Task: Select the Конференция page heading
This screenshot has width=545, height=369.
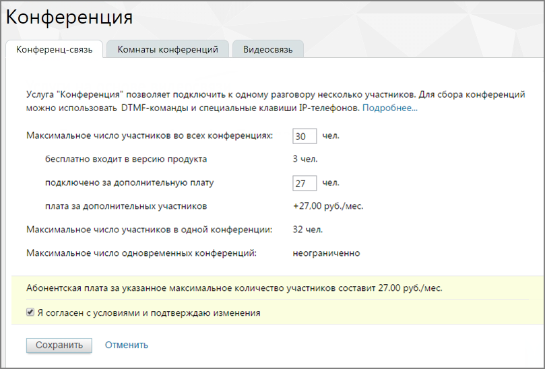Action: [69, 17]
